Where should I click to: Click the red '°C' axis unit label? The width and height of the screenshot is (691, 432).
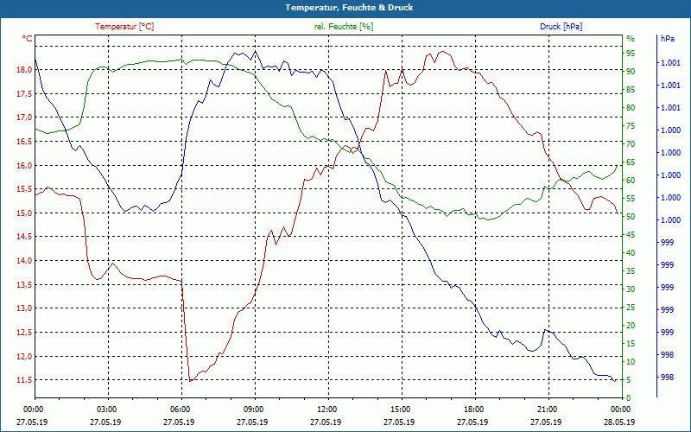coord(28,39)
